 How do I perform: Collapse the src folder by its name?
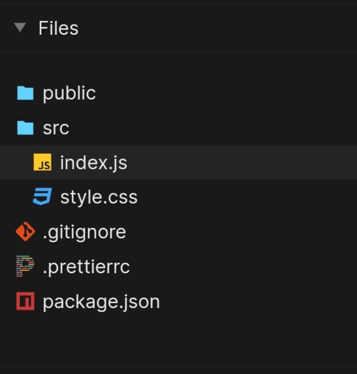(x=56, y=128)
